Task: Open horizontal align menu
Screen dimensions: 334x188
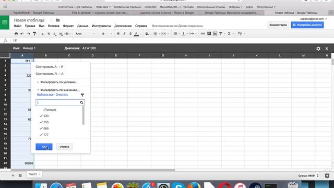Action: (176, 33)
